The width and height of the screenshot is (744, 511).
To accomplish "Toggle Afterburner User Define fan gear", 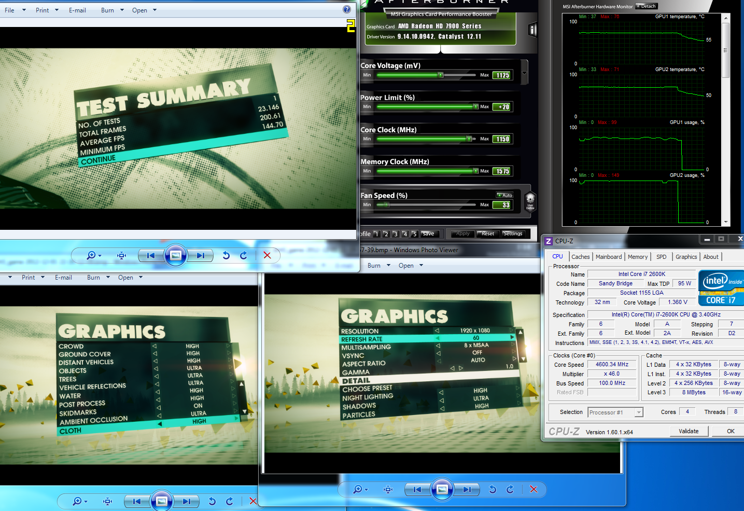I will tap(530, 200).
